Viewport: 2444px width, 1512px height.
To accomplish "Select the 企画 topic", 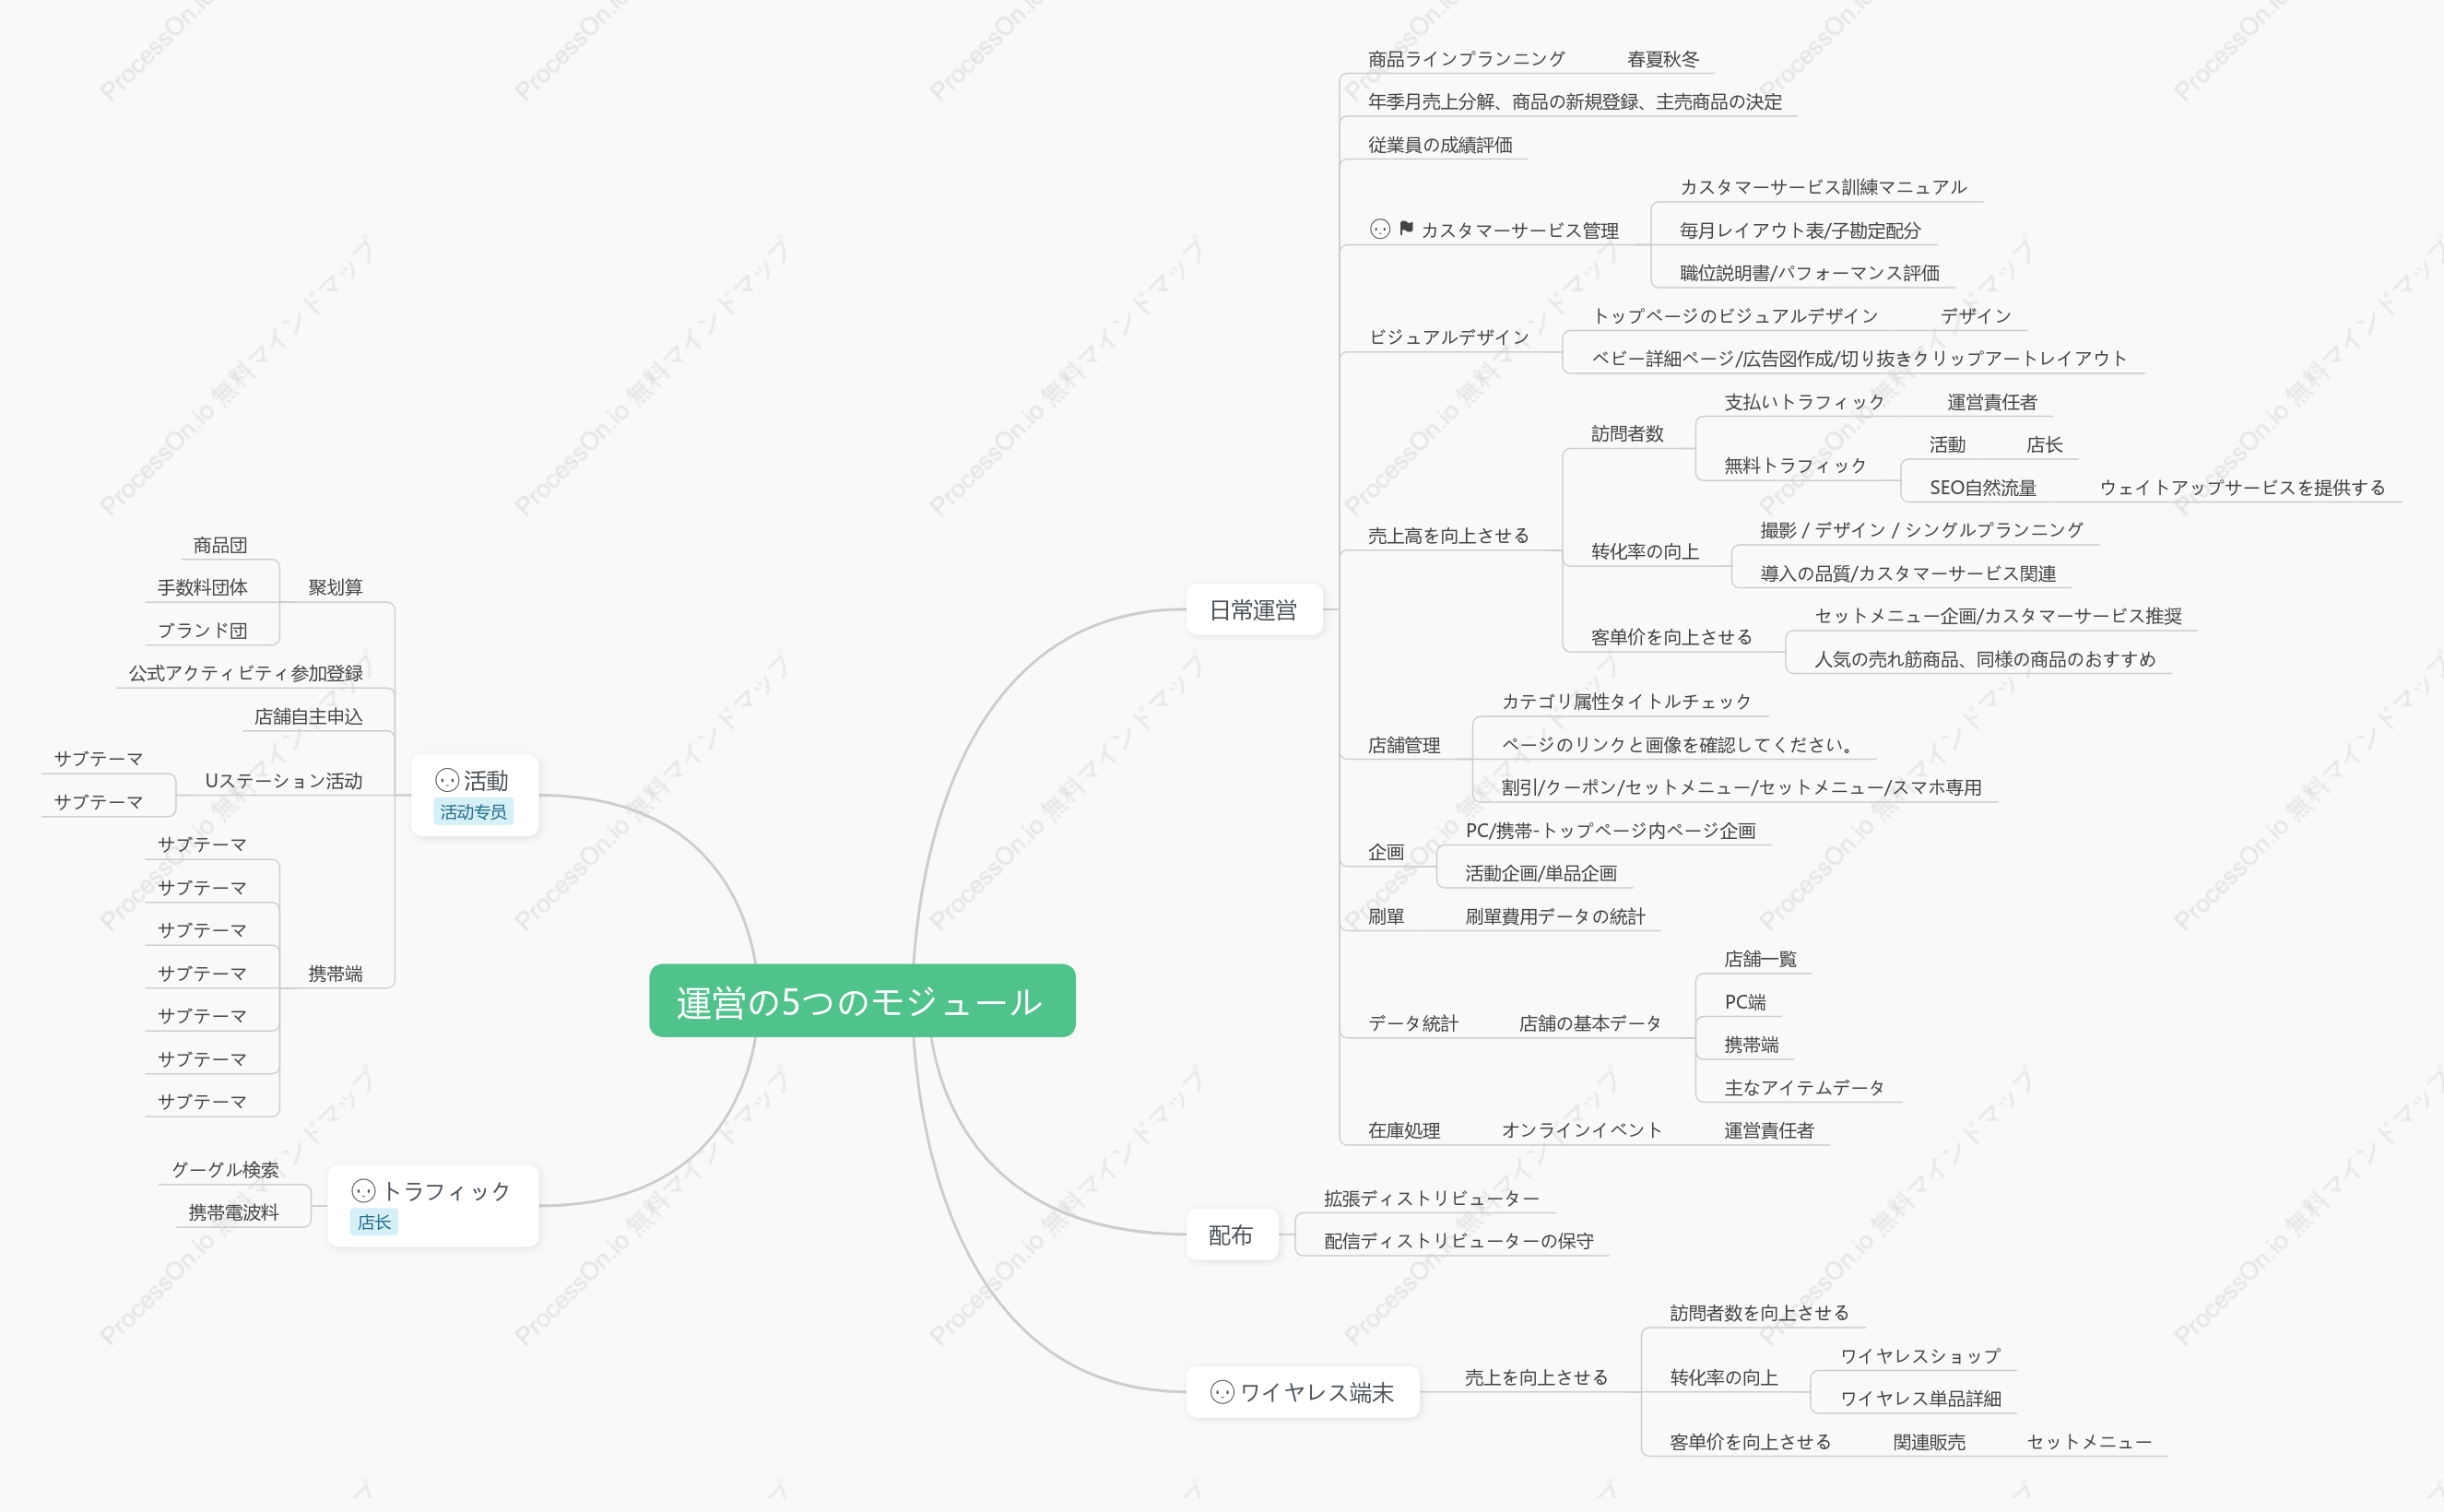I will (x=1386, y=851).
